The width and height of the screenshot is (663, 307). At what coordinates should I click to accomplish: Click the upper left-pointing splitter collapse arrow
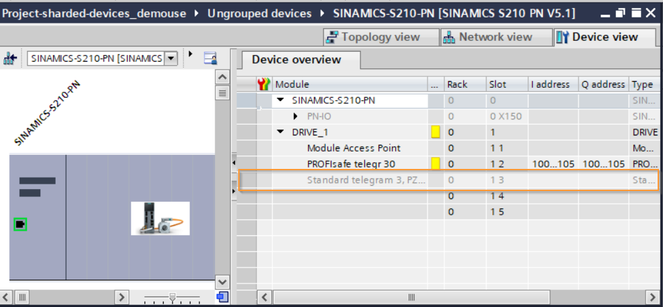click(234, 163)
